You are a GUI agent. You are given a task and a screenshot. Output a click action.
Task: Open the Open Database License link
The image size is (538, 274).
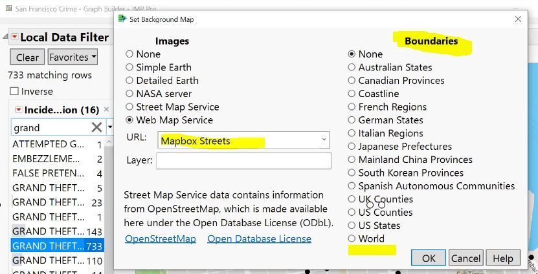point(259,238)
